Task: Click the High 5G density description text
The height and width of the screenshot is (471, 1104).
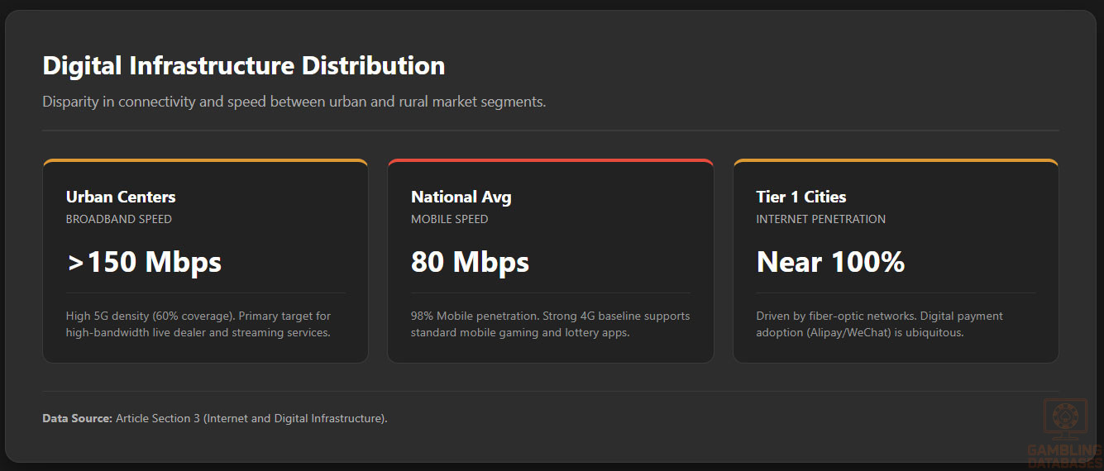Action: (x=198, y=324)
